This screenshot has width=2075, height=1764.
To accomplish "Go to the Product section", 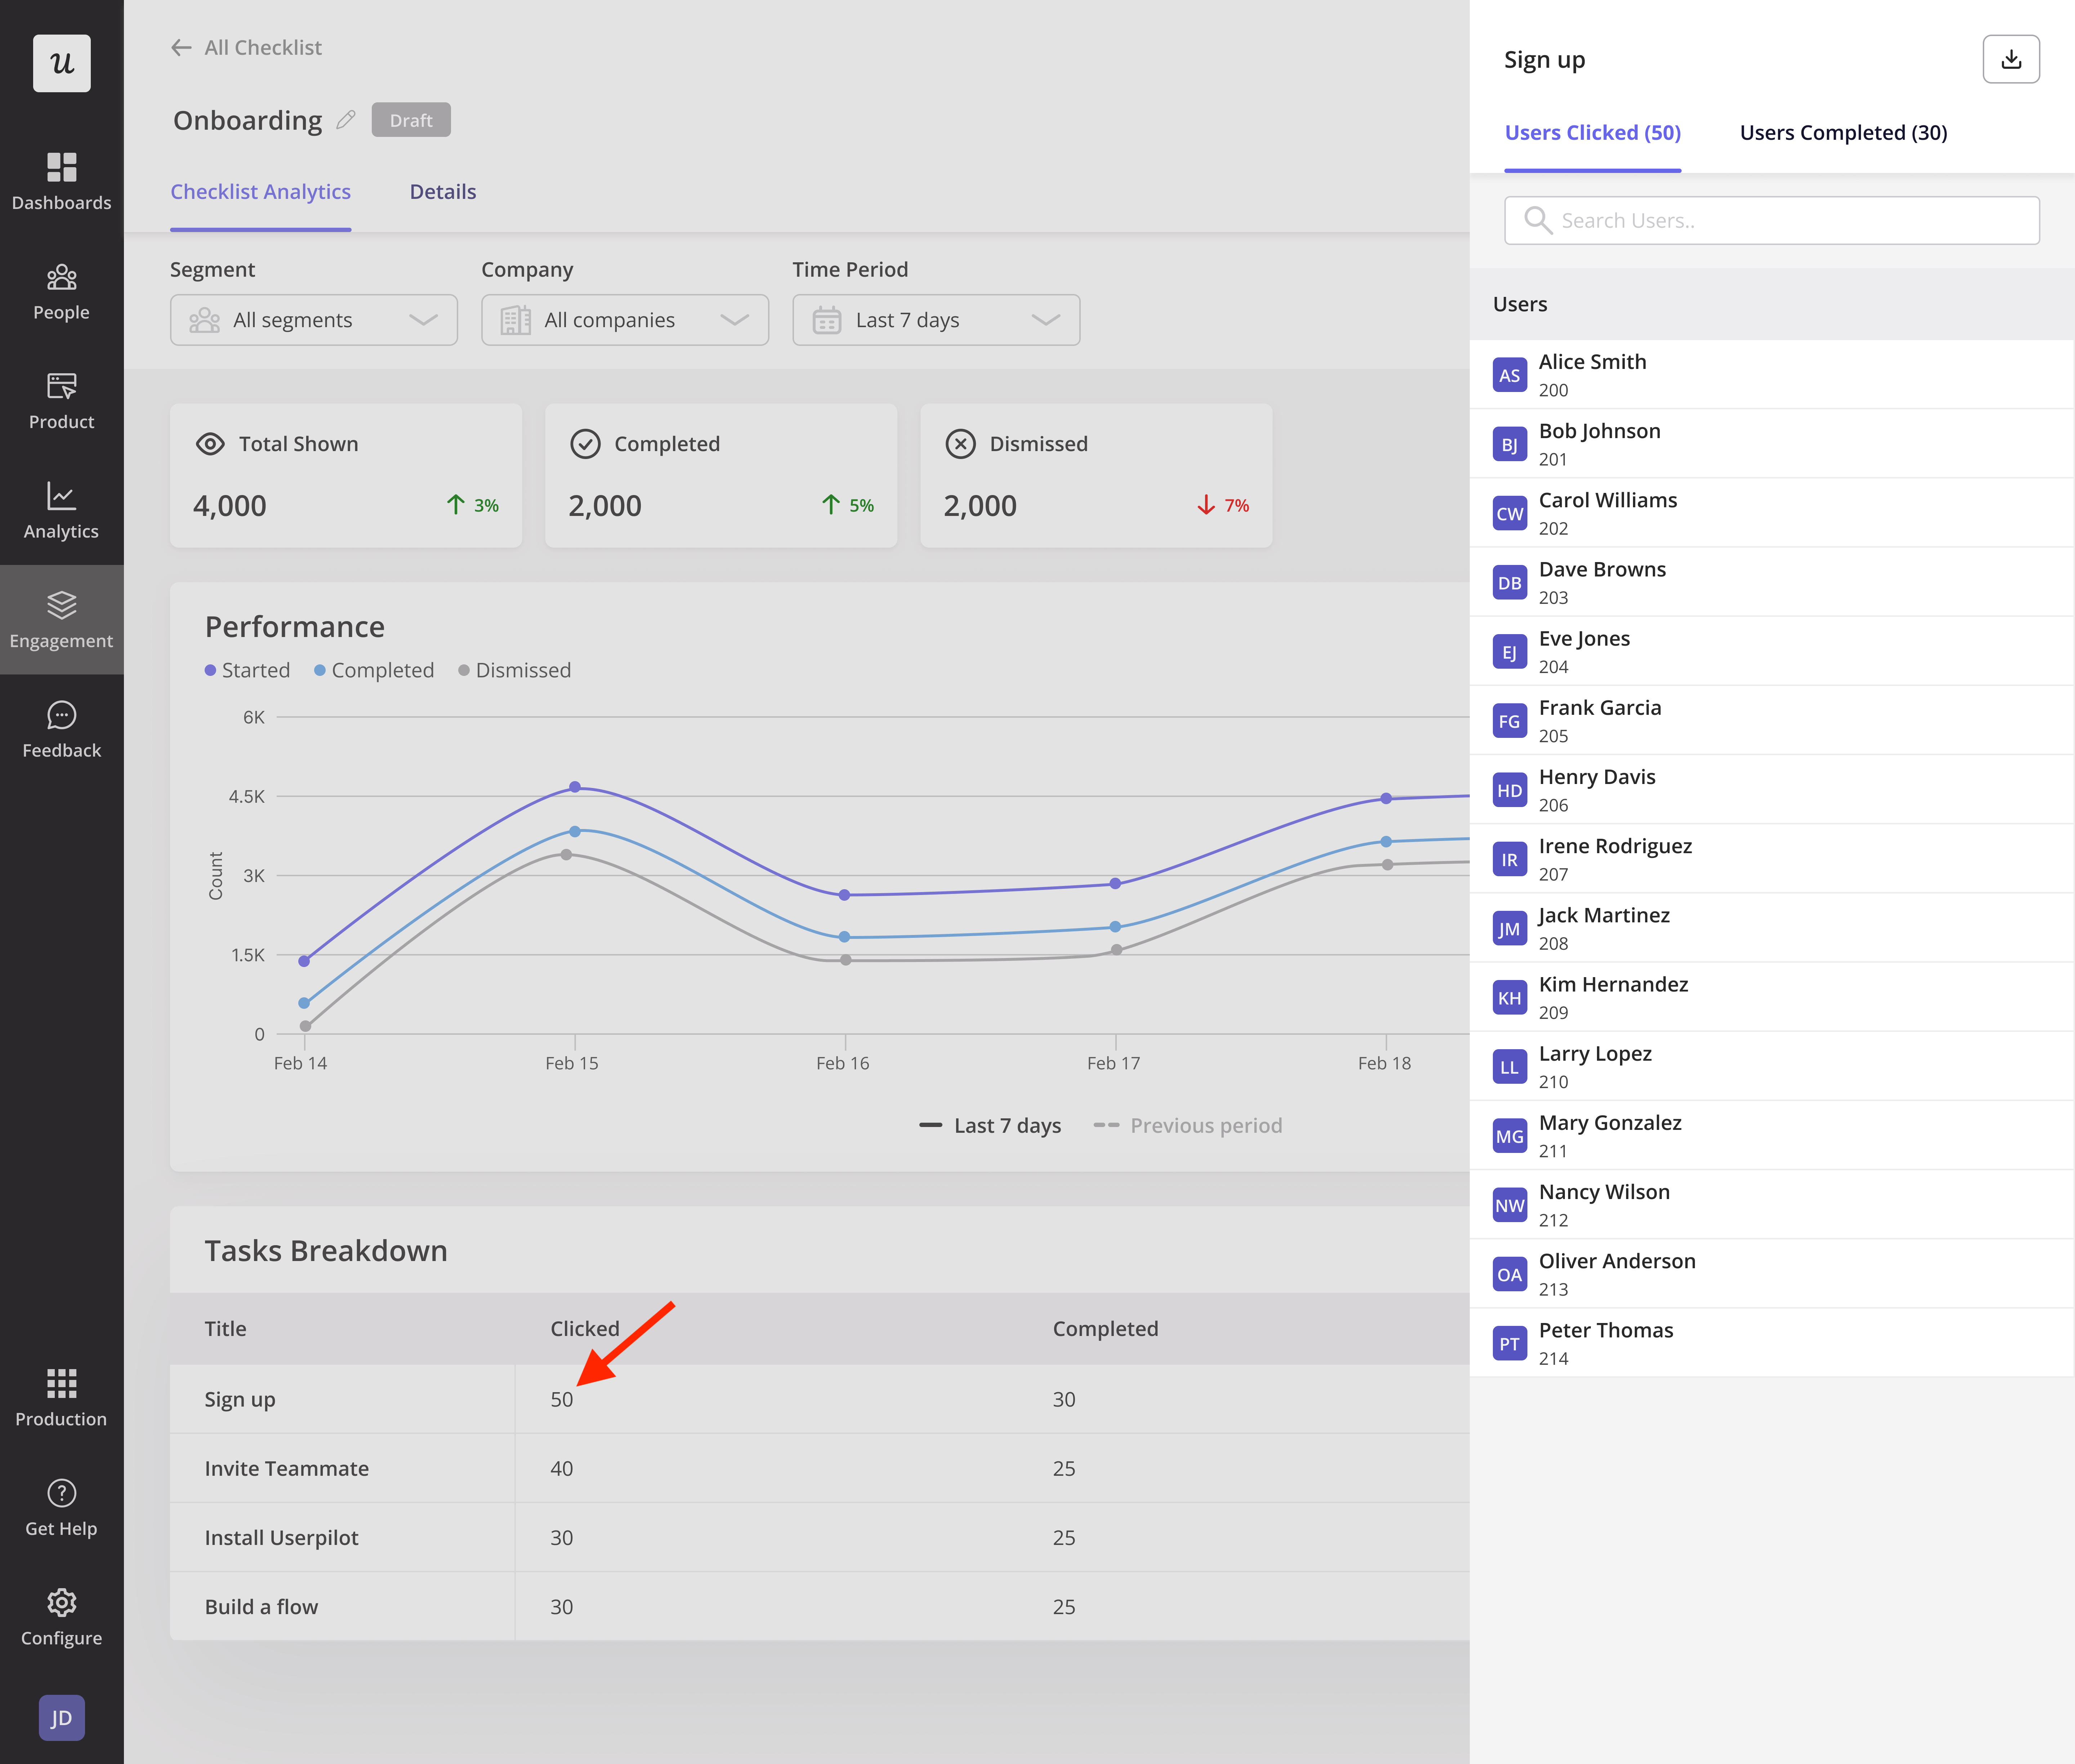I will 62,401.
